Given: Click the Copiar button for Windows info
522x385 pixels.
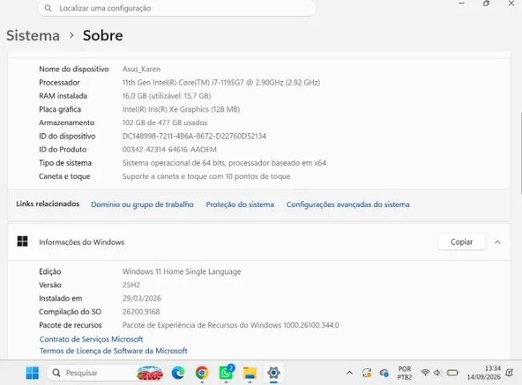Looking at the screenshot, I should click(x=461, y=242).
